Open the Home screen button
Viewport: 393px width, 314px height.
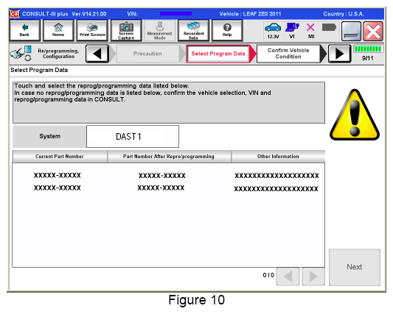tap(58, 30)
